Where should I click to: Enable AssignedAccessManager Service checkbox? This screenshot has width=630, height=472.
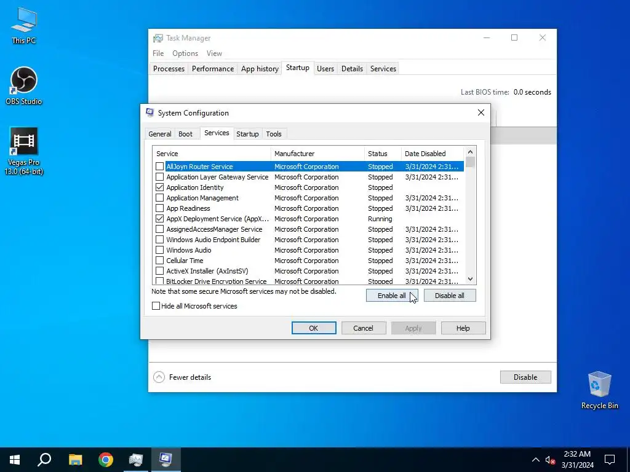(x=159, y=229)
